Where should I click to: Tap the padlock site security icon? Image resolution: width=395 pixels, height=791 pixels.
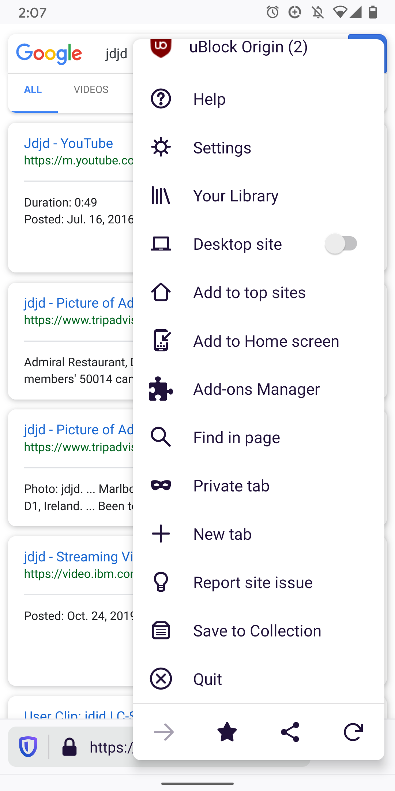(69, 747)
